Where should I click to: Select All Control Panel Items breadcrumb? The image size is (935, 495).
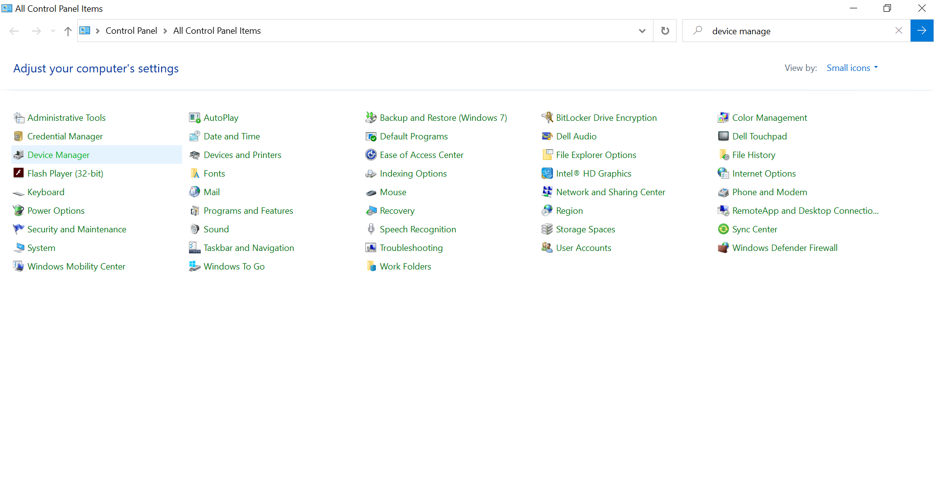tap(217, 31)
